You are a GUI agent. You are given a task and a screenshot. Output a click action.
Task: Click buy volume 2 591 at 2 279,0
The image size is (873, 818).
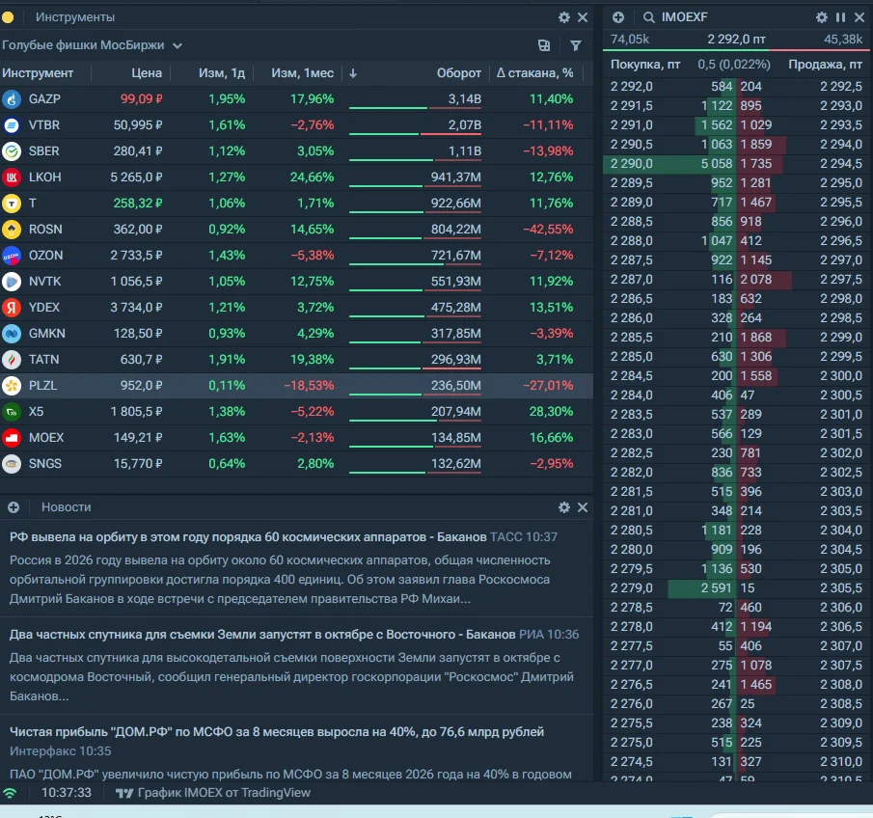coord(716,588)
